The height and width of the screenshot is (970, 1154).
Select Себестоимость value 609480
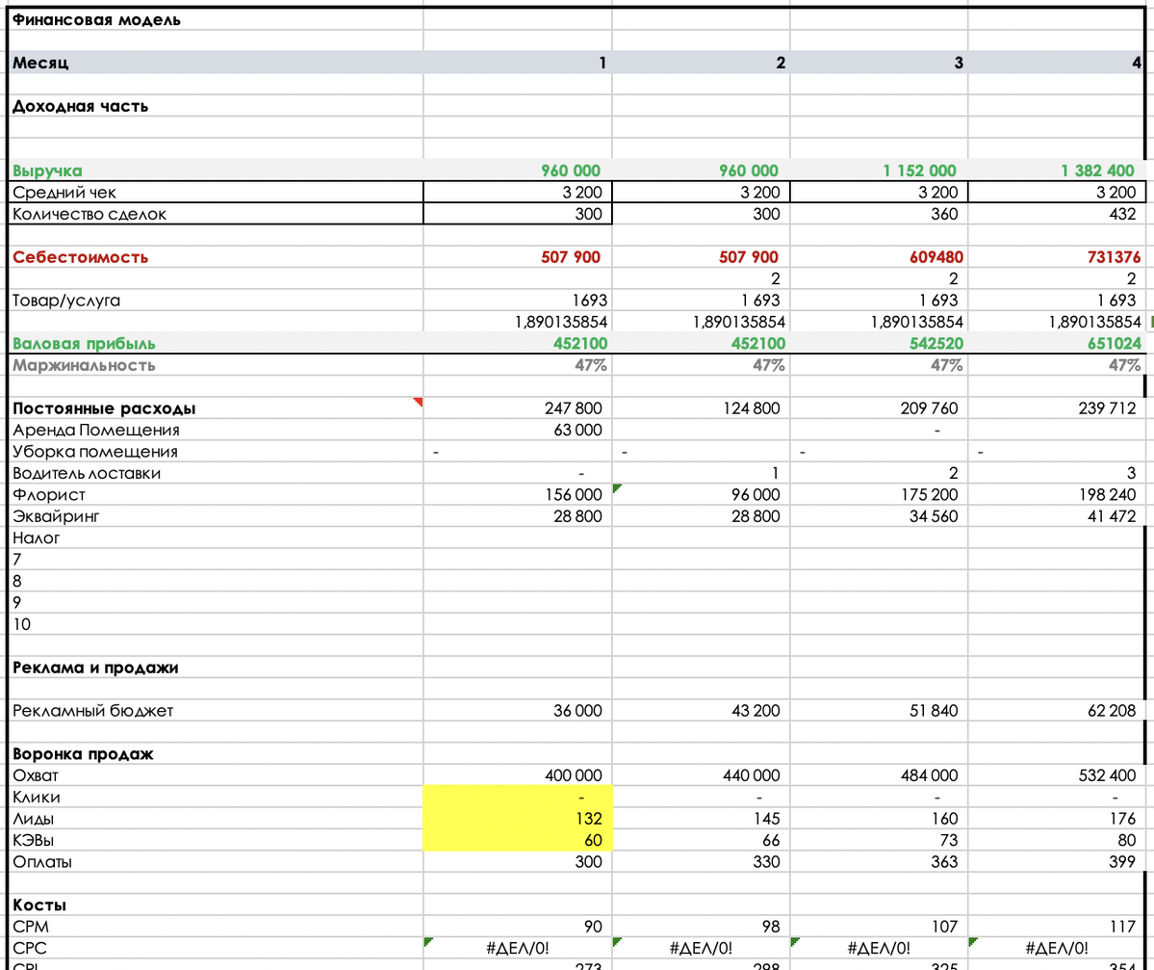tap(878, 257)
